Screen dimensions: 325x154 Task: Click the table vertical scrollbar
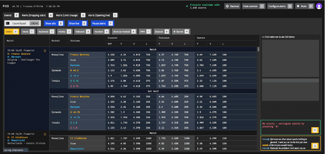[258, 49]
